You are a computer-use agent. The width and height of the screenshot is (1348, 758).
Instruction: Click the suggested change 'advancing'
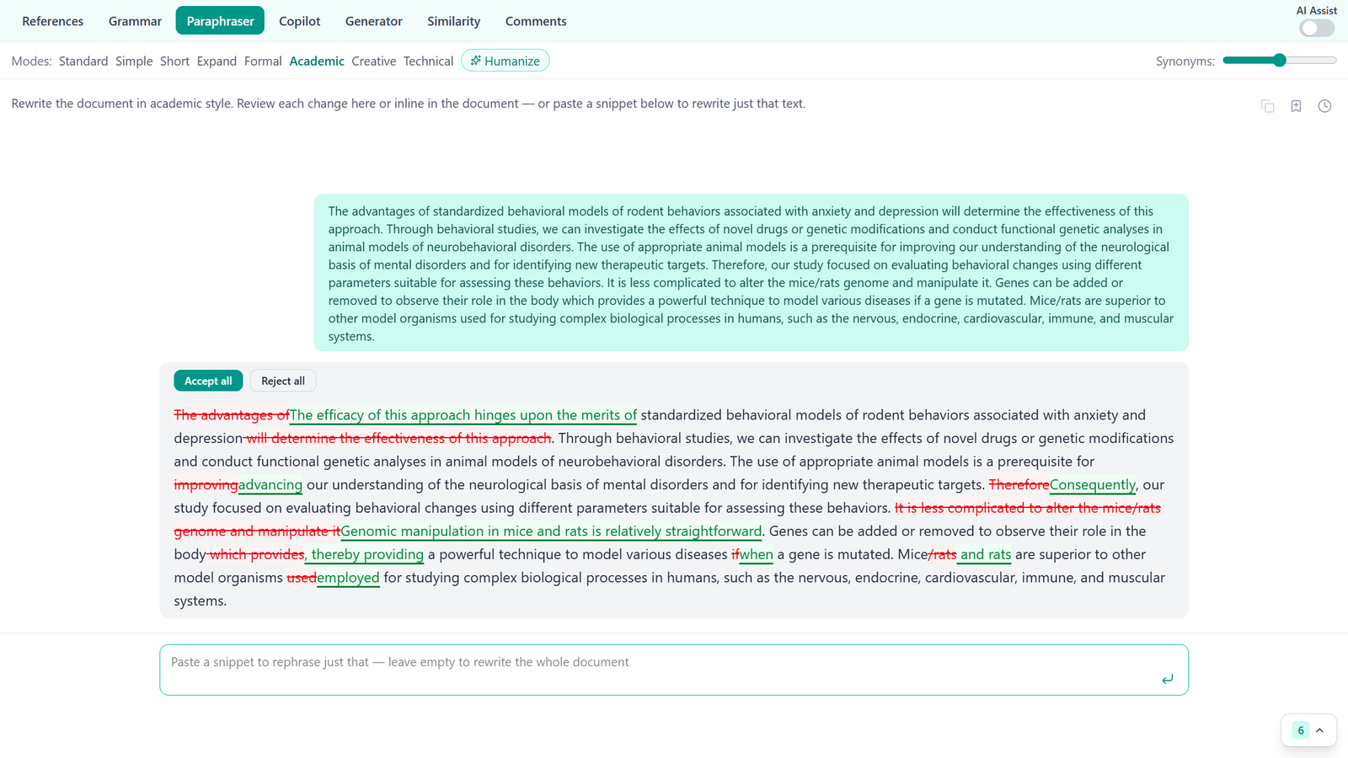coord(270,485)
